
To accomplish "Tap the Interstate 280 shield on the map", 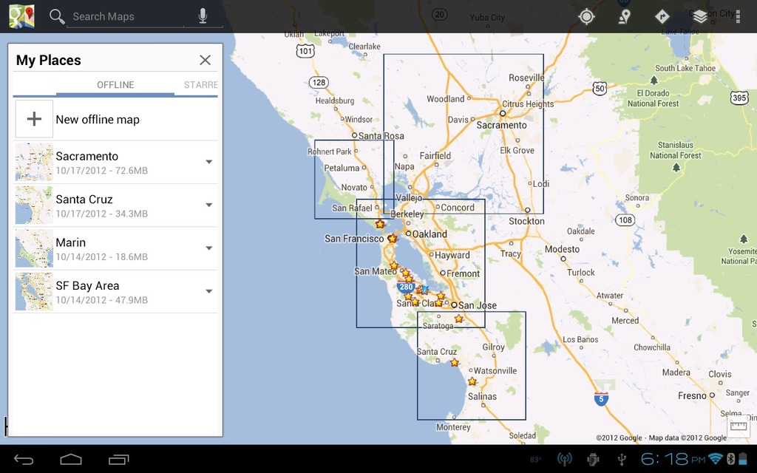I will pos(406,287).
